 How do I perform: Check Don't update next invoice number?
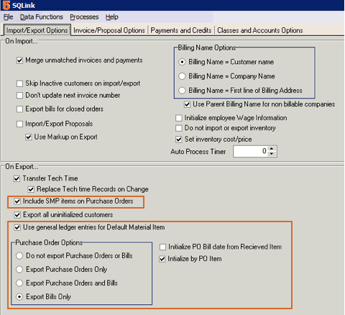coord(19,96)
